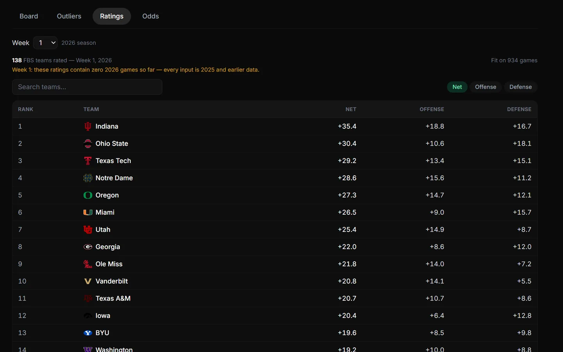The width and height of the screenshot is (563, 352).
Task: Click the BYU team name
Action: pos(102,333)
